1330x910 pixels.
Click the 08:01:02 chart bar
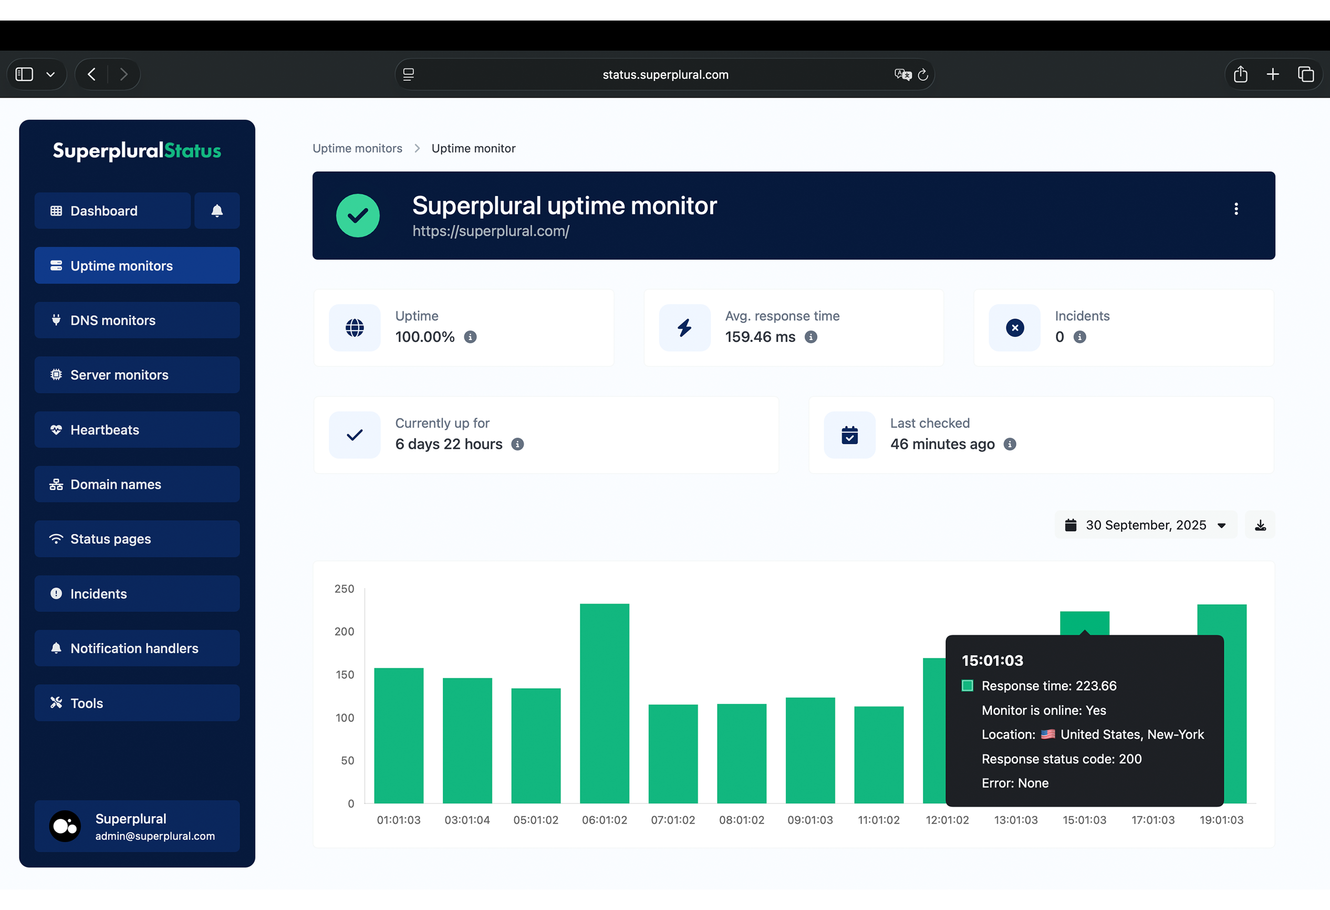point(742,754)
